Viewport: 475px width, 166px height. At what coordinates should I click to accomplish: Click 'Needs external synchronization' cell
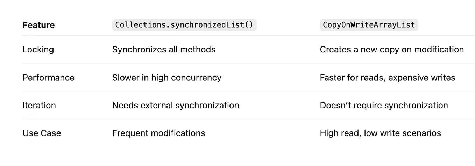(x=175, y=106)
